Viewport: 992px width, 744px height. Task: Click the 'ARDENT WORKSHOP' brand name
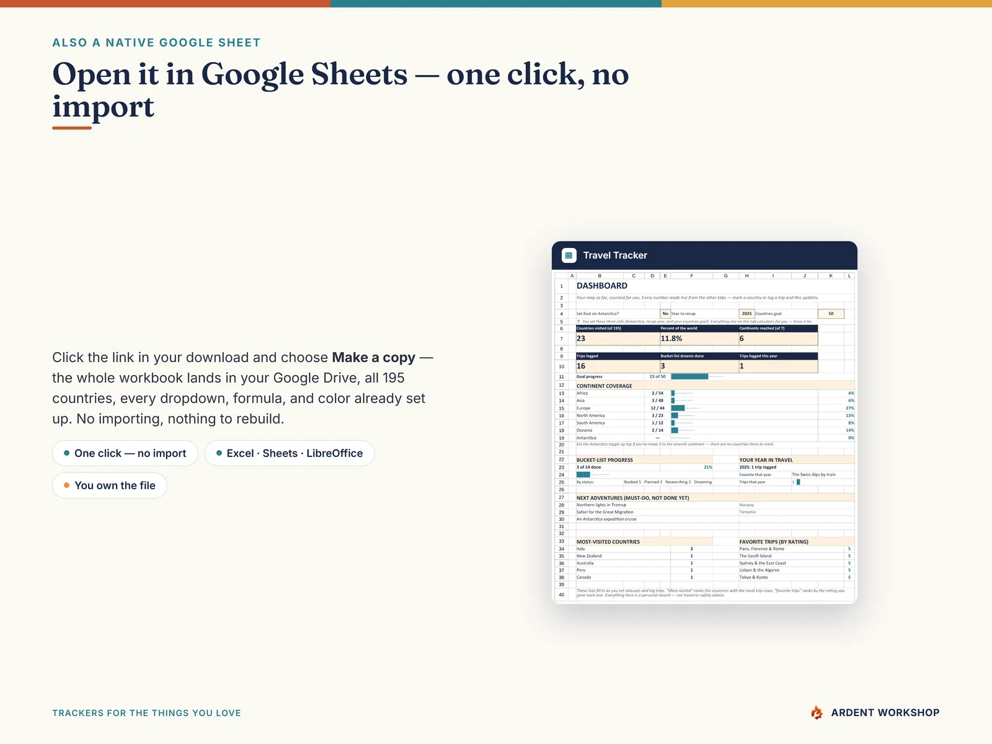(885, 713)
